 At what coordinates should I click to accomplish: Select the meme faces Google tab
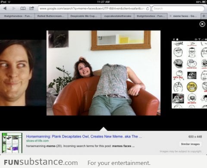pyautogui.click(x=185, y=16)
